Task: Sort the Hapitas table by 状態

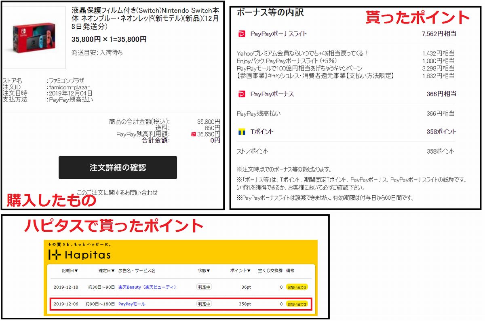Action: click(204, 270)
